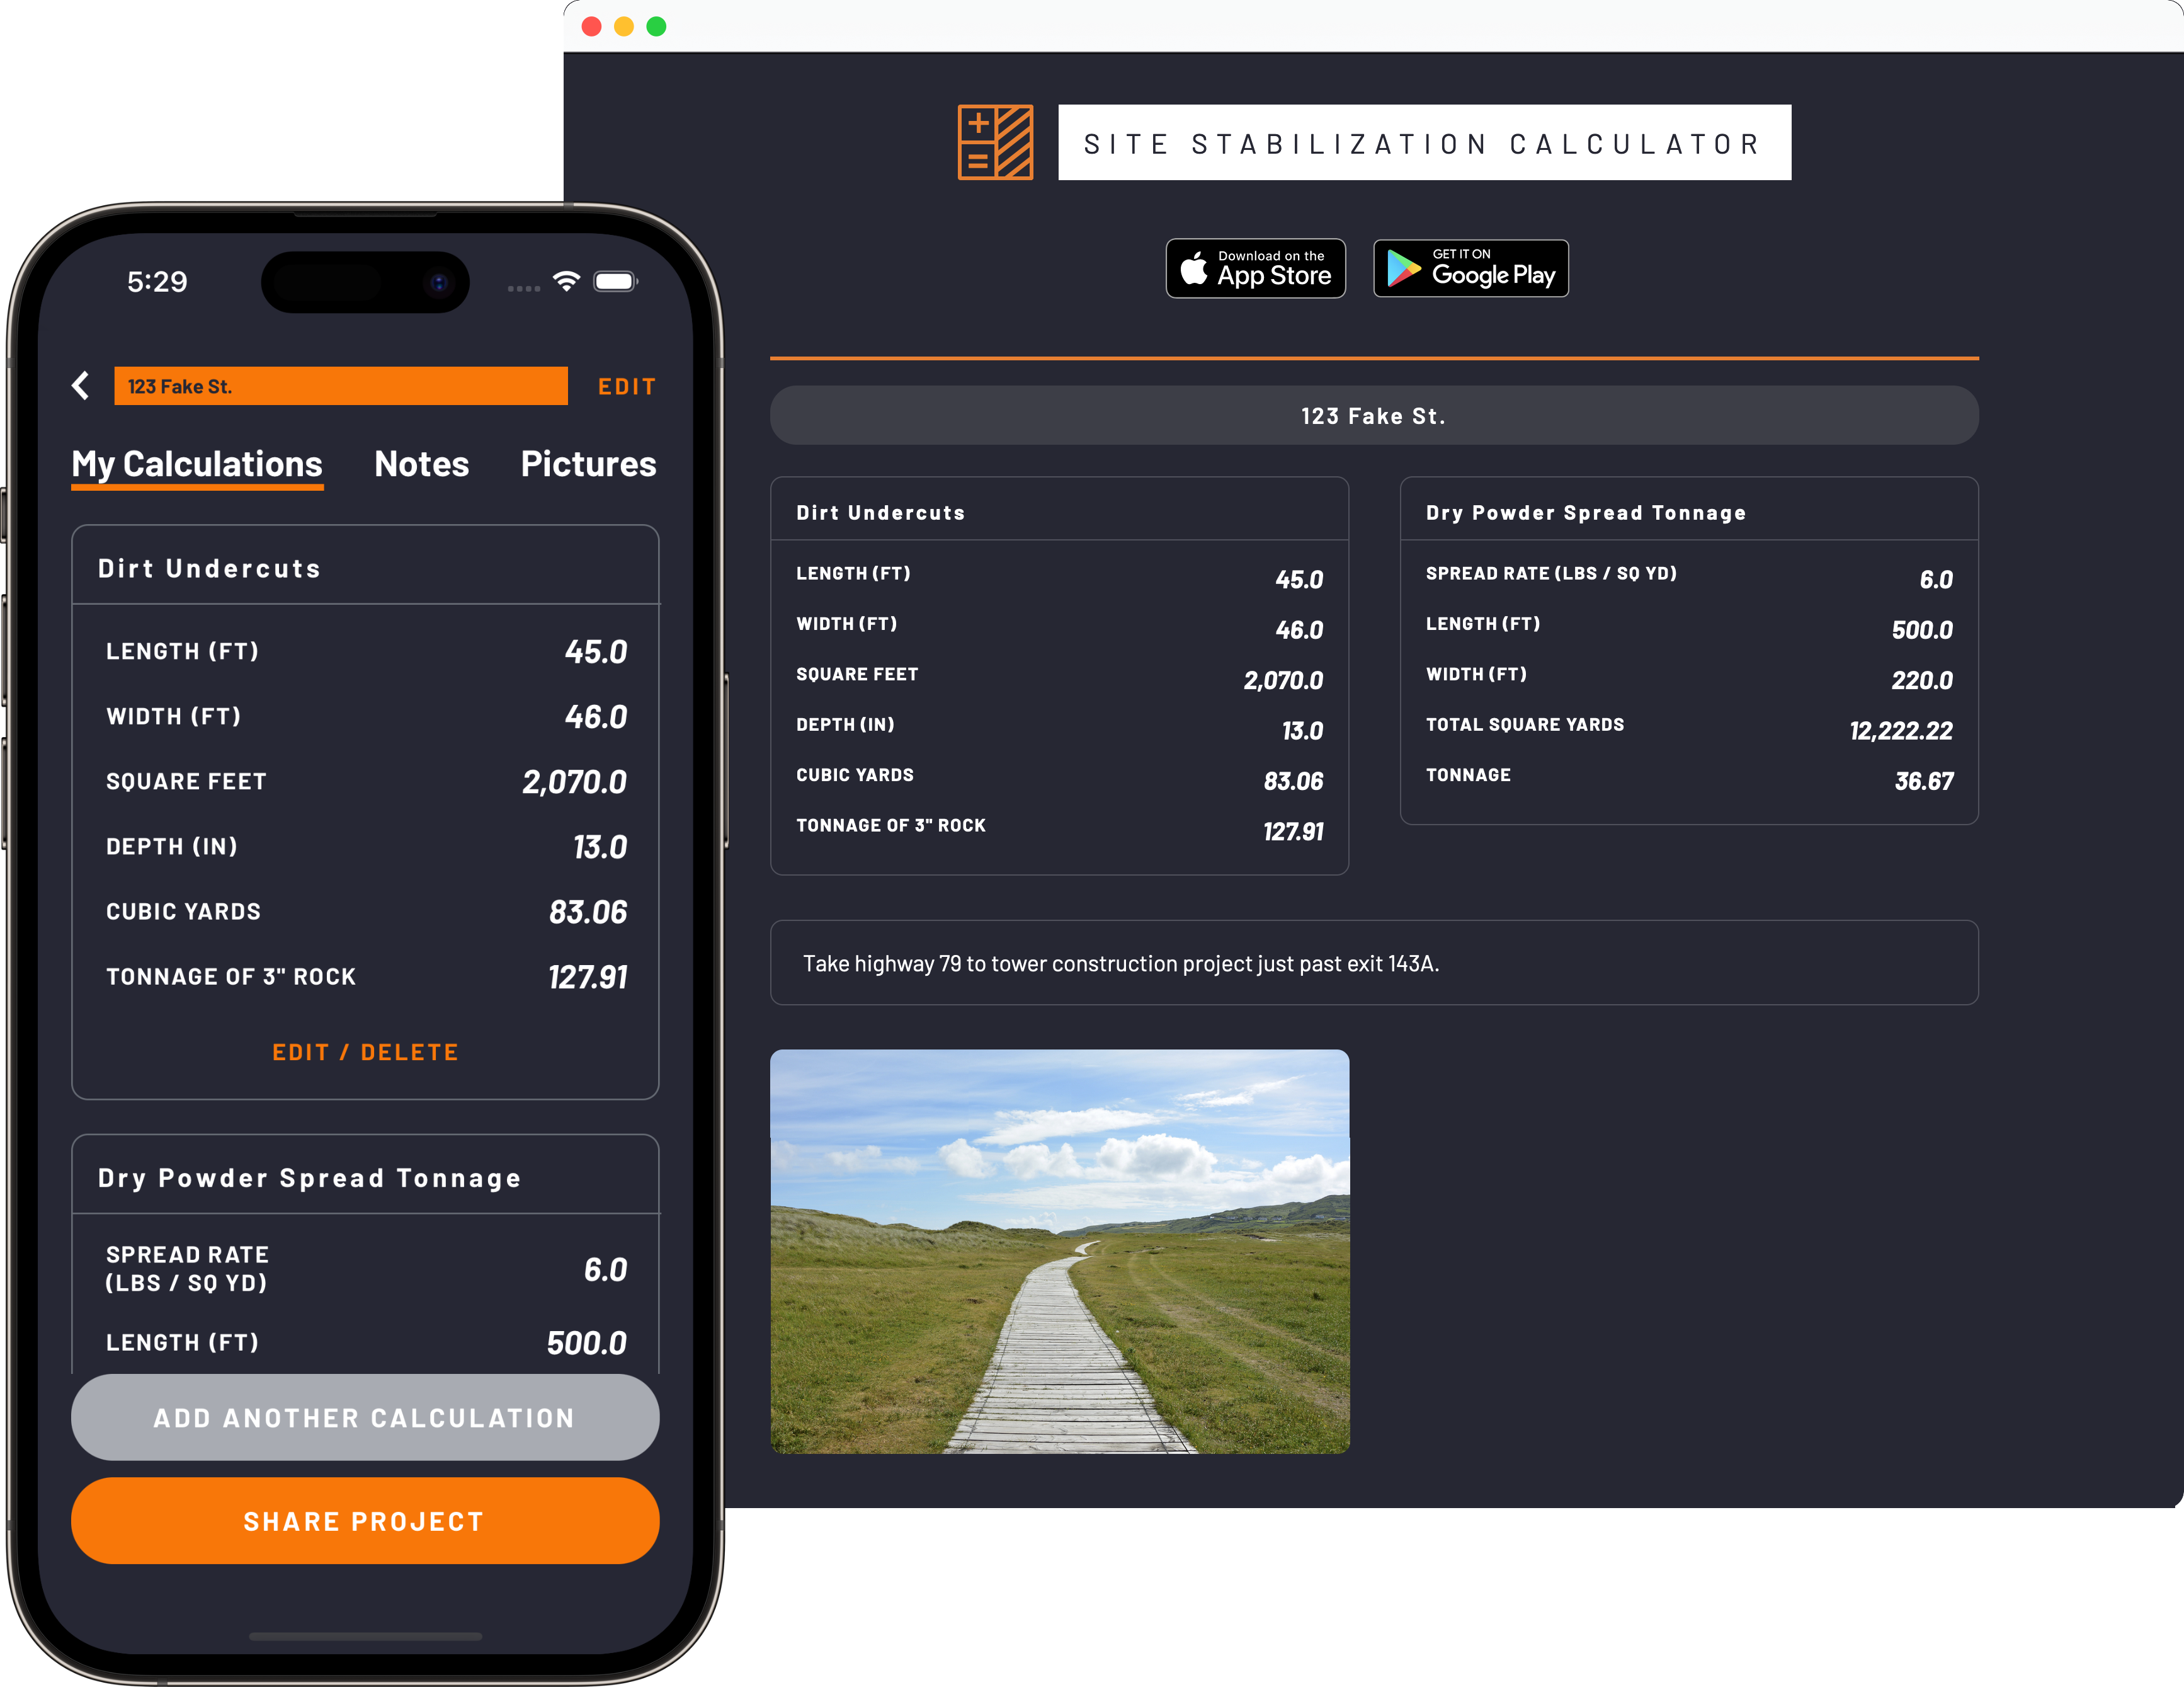
Task: Click the calculator logo icon
Action: tap(995, 142)
